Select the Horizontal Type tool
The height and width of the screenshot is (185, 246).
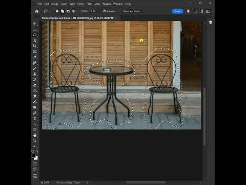(x=35, y=119)
